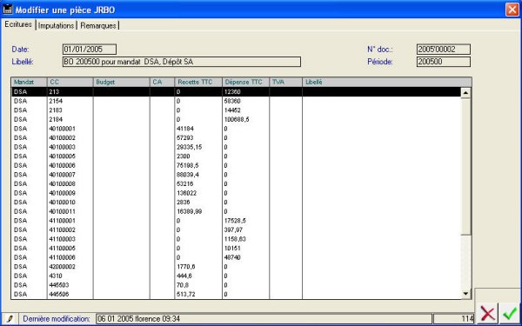The height and width of the screenshot is (326, 522).
Task: Click the red X cancel icon
Action: [487, 313]
